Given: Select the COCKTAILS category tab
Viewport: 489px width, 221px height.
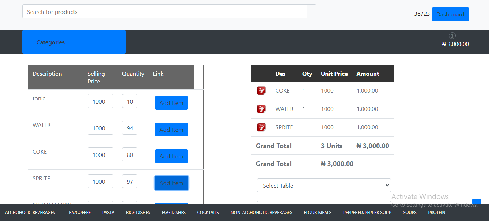Looking at the screenshot, I should point(208,213).
